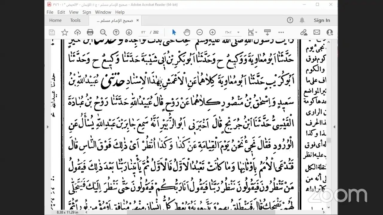383x215 pixels.
Task: Print the document via the printer icon
Action: pyautogui.click(x=90, y=33)
